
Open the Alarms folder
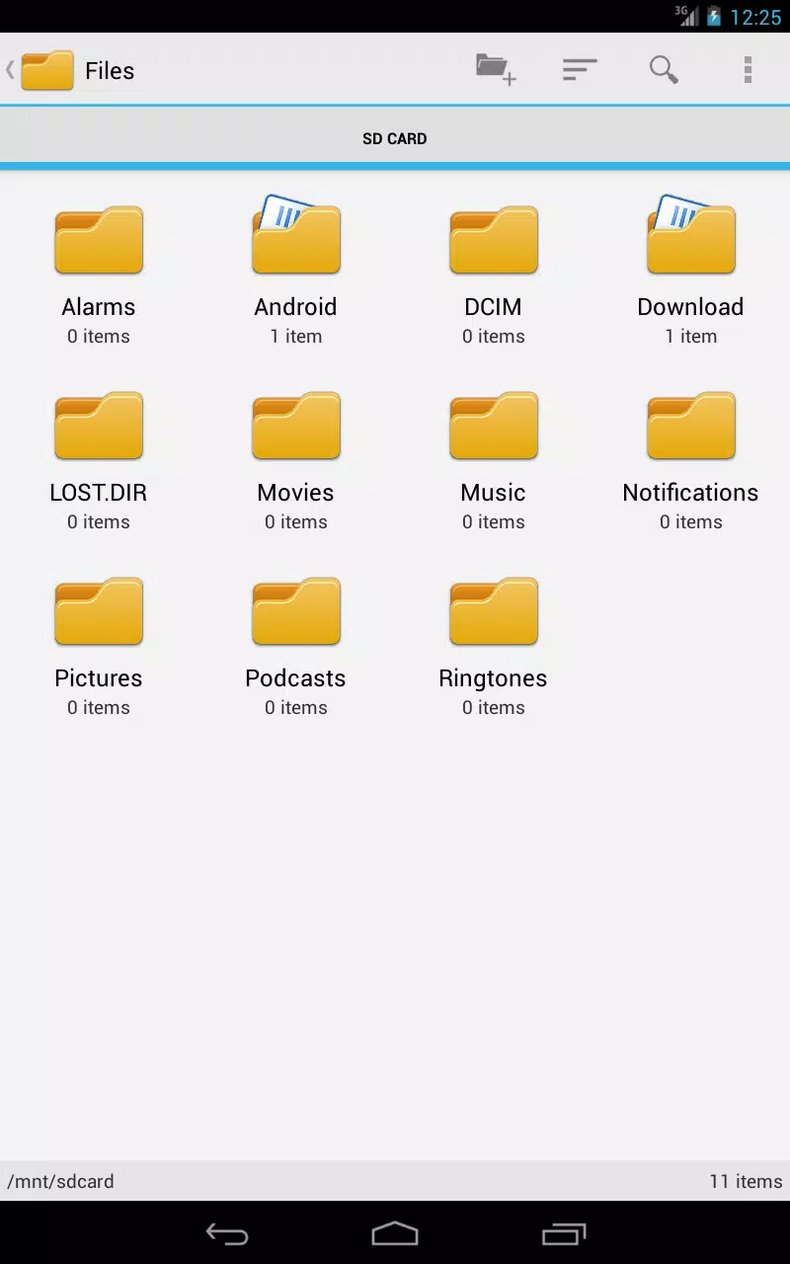click(99, 273)
